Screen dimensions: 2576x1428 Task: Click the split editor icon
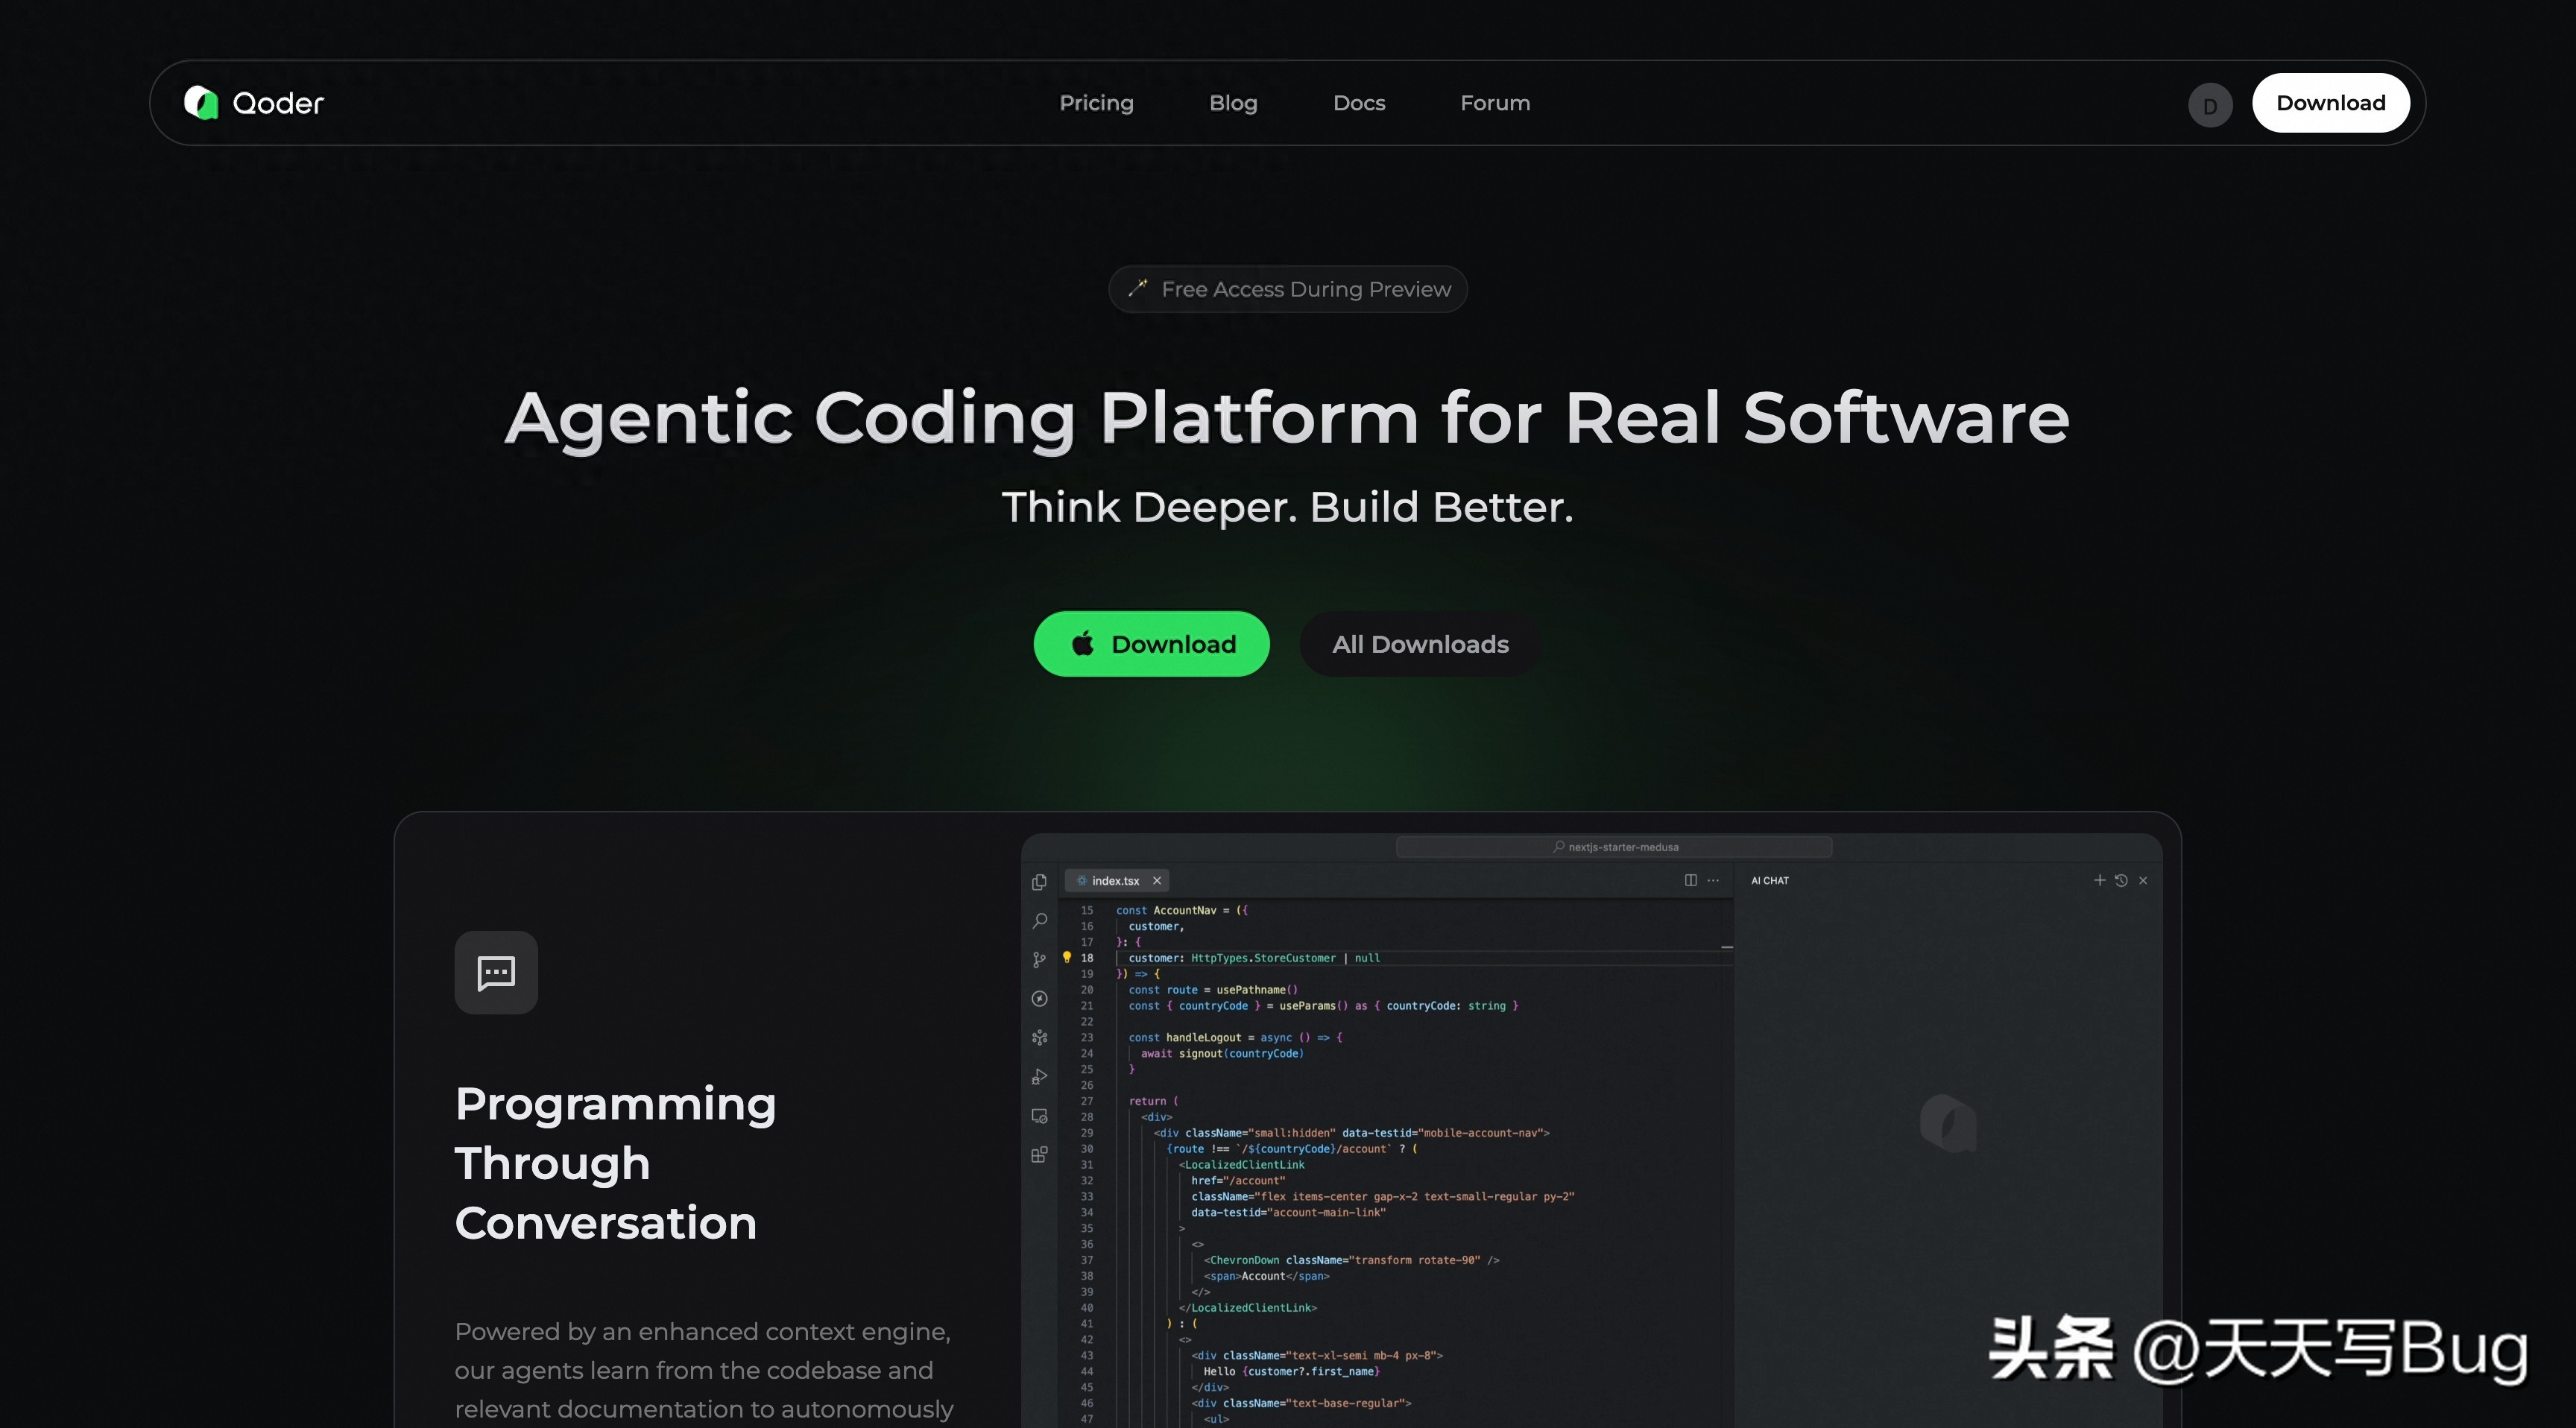pos(1690,881)
